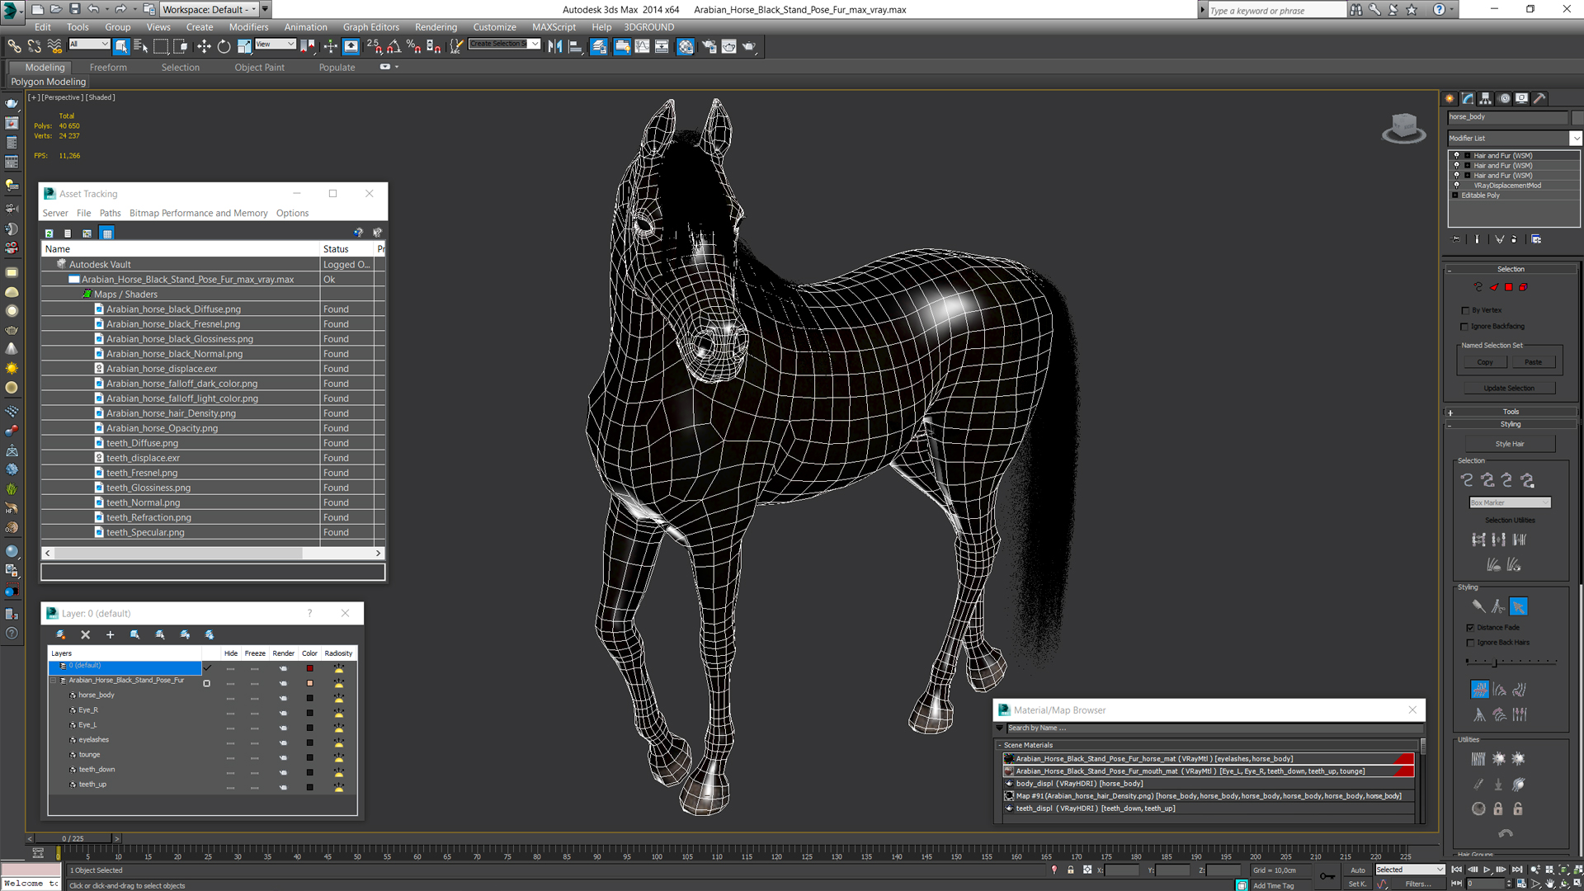This screenshot has height=891, width=1584.
Task: Switch to the Freeform ribbon tab
Action: coord(108,68)
